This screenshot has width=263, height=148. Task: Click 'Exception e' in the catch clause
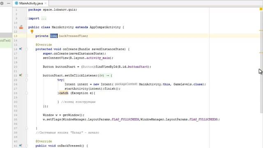coord(82,93)
